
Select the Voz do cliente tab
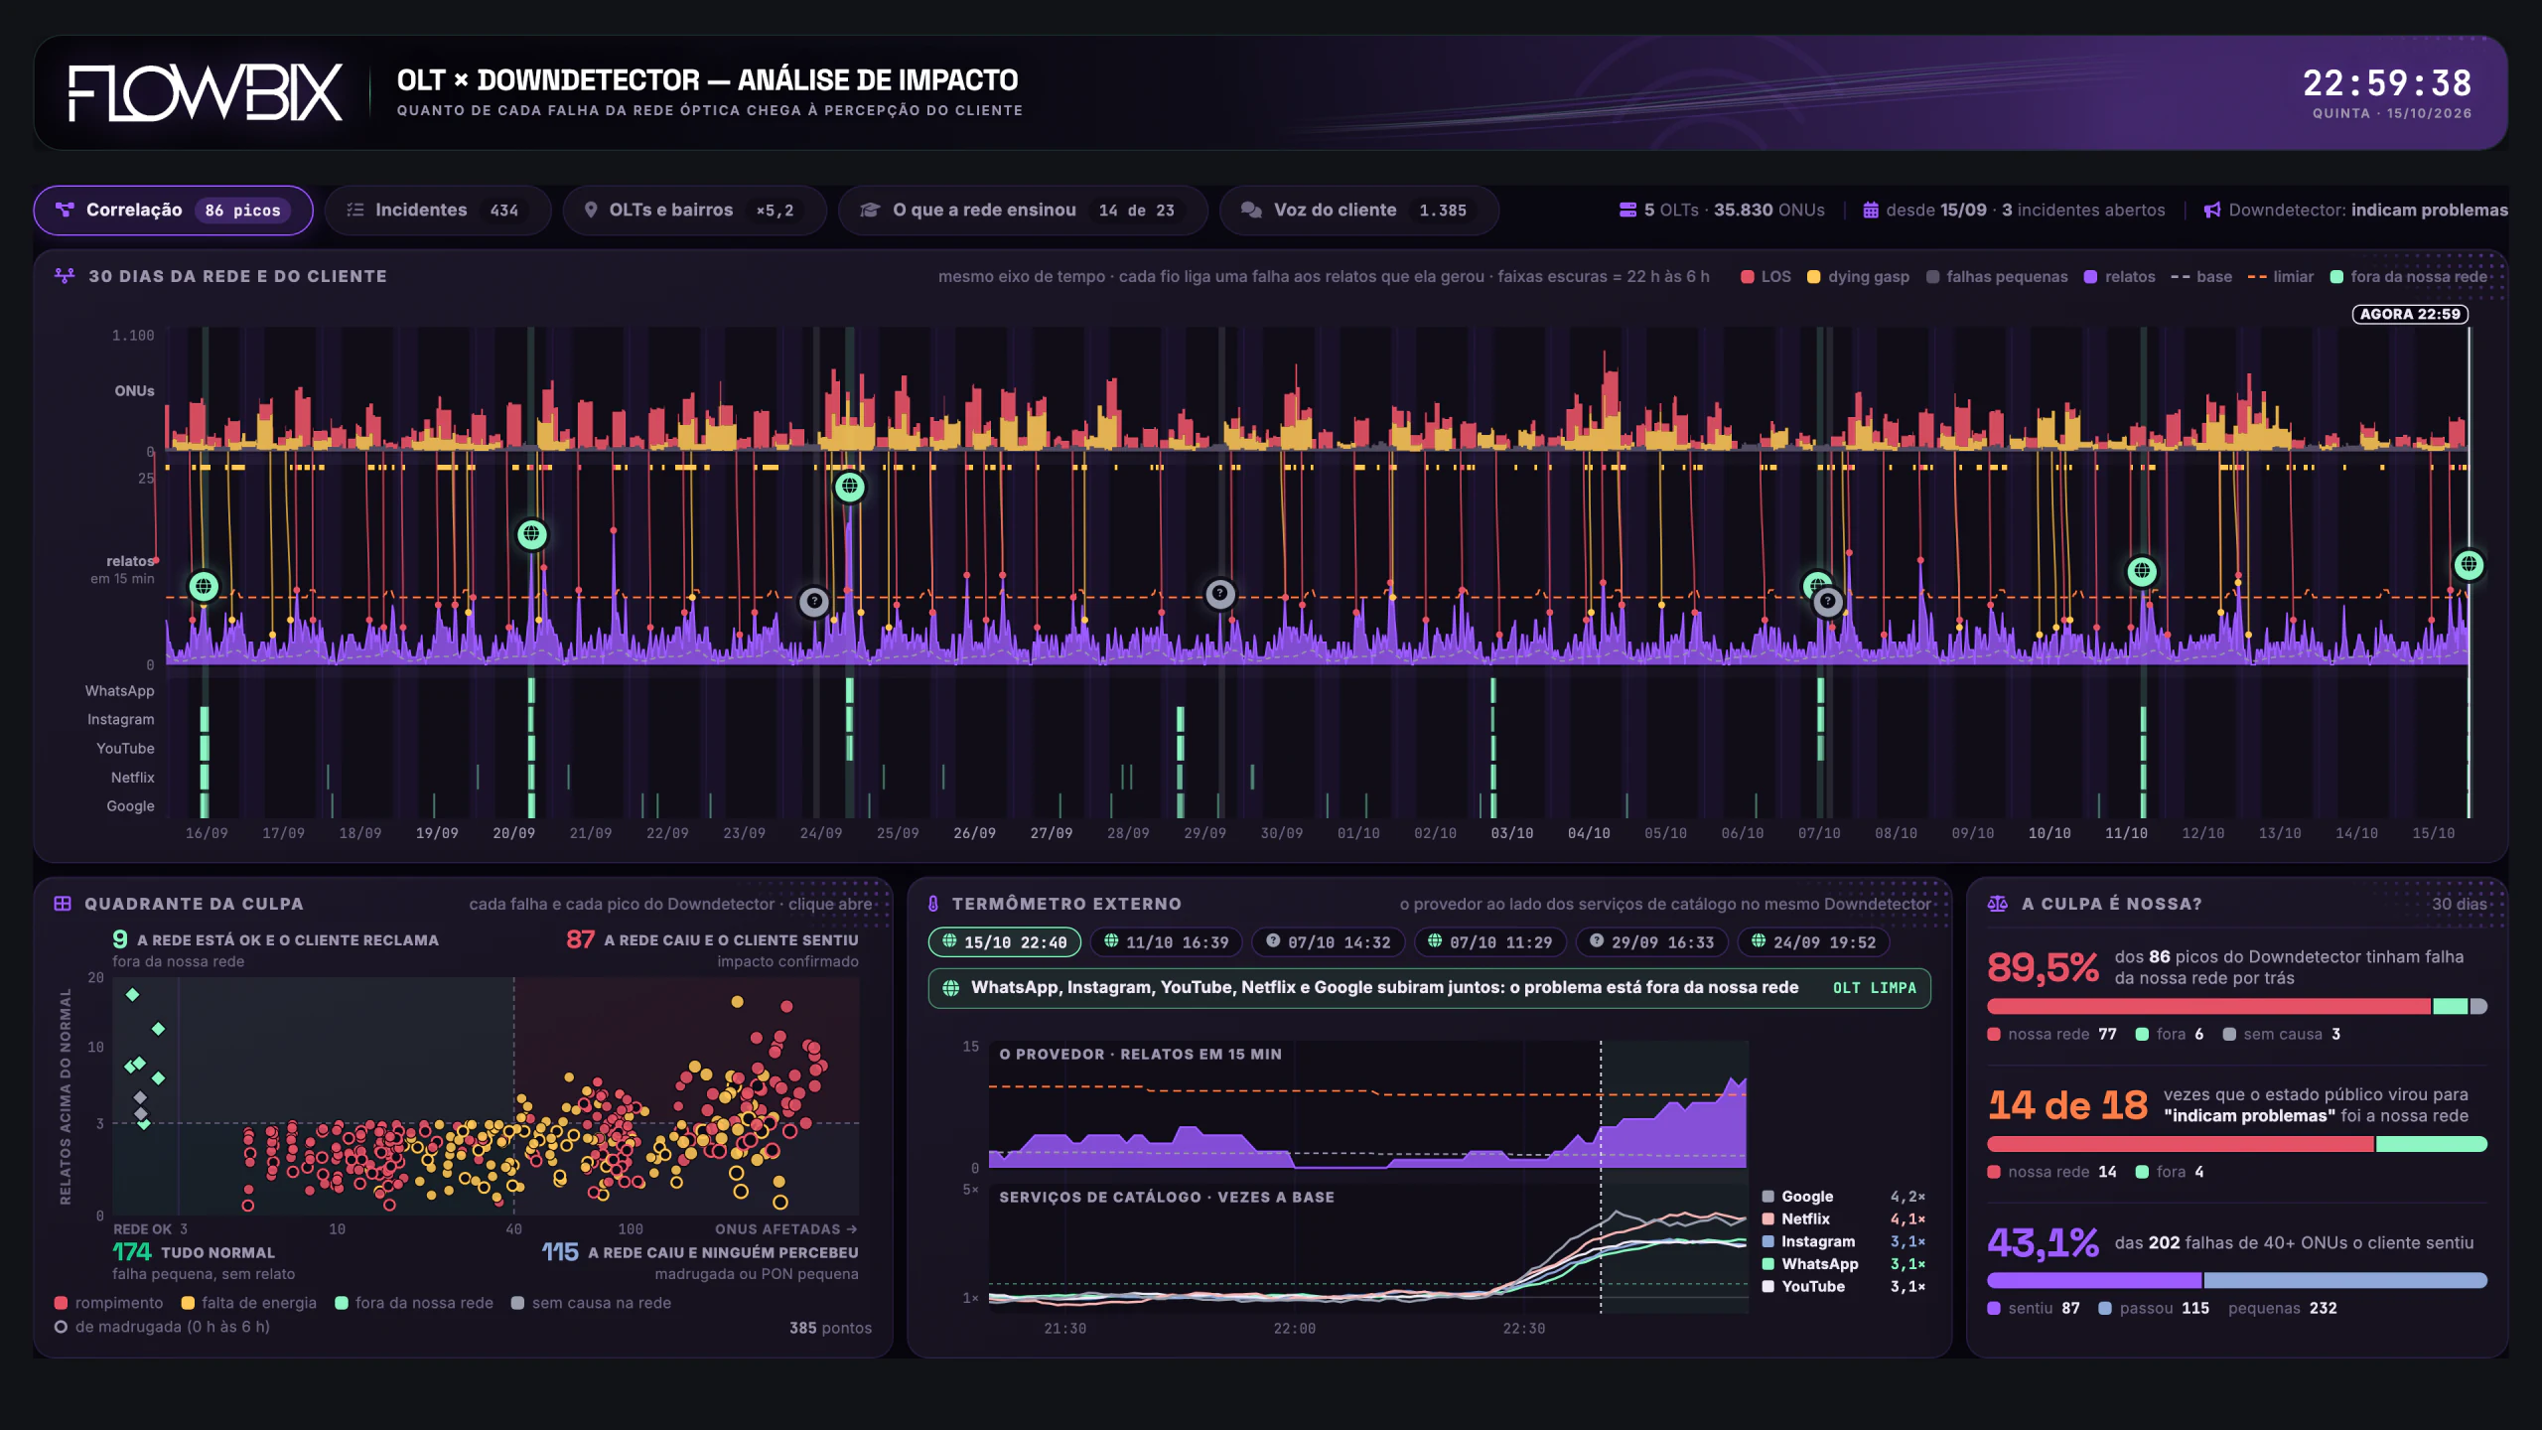(x=1358, y=211)
